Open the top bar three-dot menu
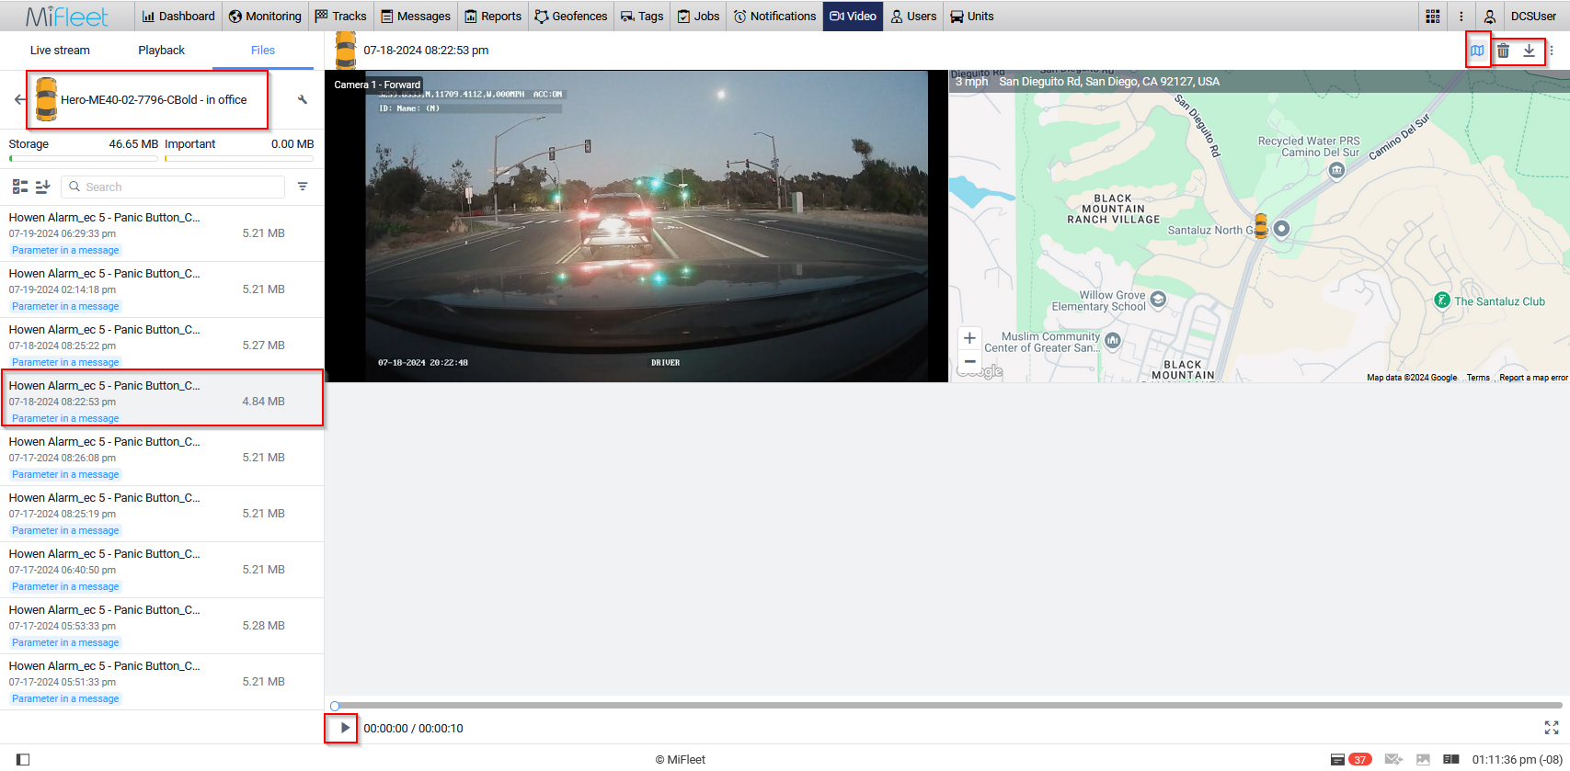This screenshot has width=1570, height=771. click(1461, 16)
